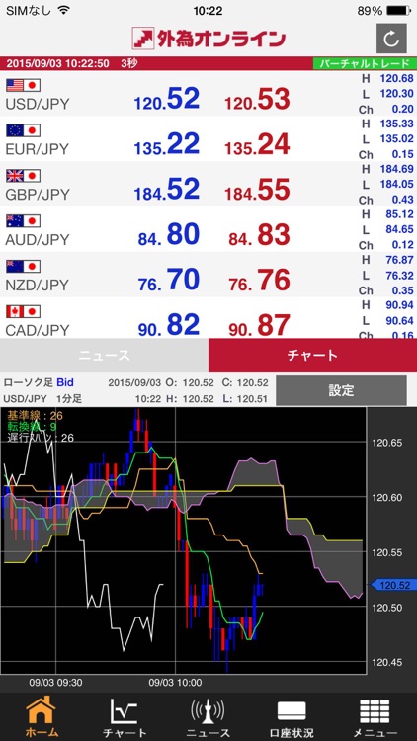Tap the chart low value L: 120.51
Viewport: 417px width, 741px height.
coord(245,399)
